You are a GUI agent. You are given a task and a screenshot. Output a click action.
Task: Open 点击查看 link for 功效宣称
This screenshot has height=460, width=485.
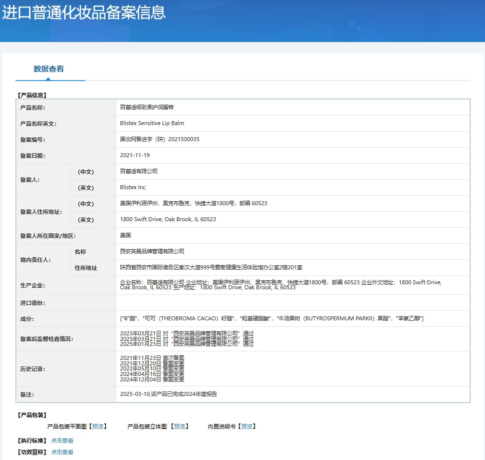pos(62,452)
